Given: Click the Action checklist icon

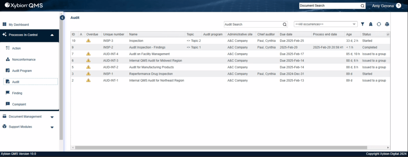Looking at the screenshot, I should pos(8,48).
